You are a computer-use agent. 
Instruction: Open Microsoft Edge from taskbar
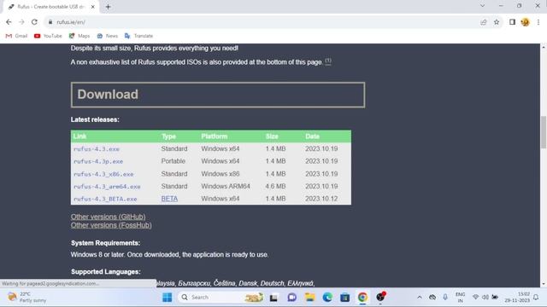(327, 298)
